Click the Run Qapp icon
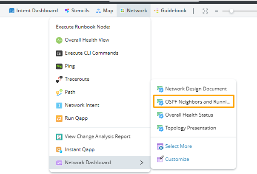257x174 pixels. point(59,118)
